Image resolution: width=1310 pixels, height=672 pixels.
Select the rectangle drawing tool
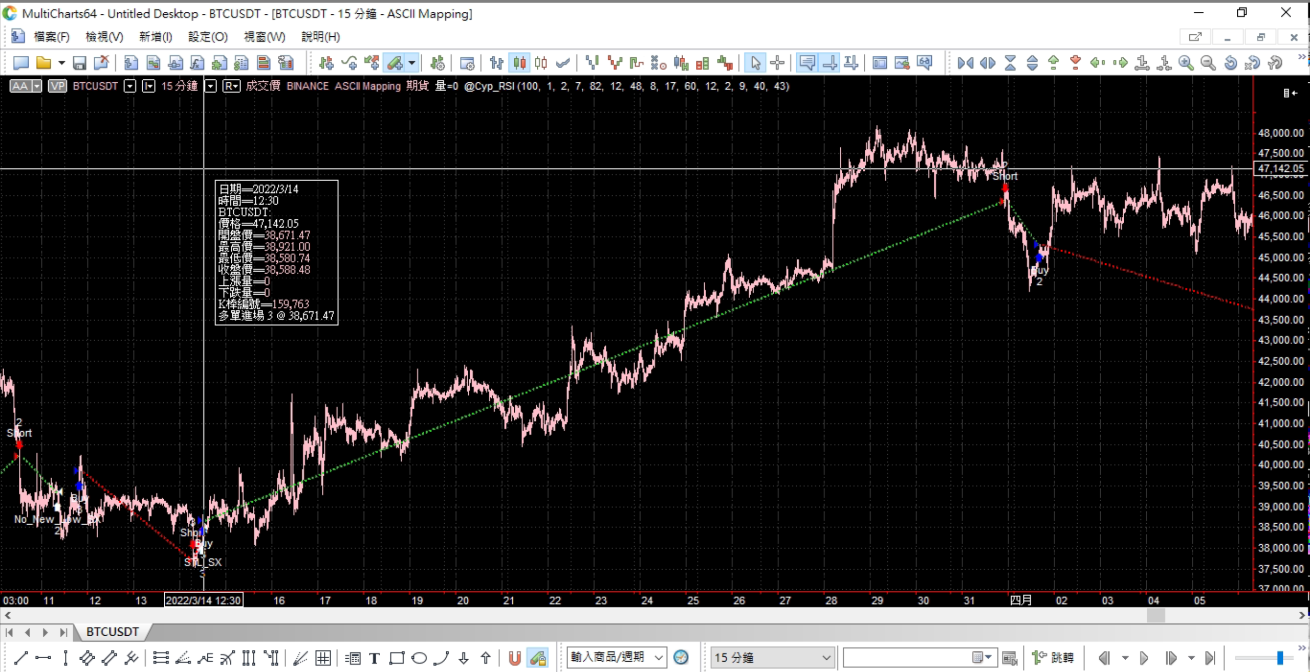click(x=397, y=658)
